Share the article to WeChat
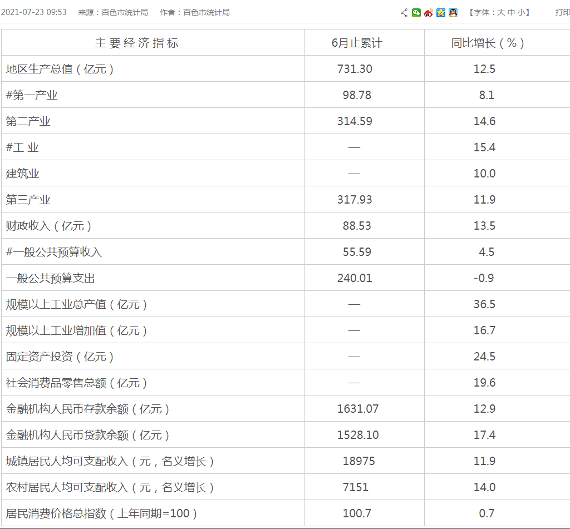This screenshot has height=529, width=570. (416, 13)
